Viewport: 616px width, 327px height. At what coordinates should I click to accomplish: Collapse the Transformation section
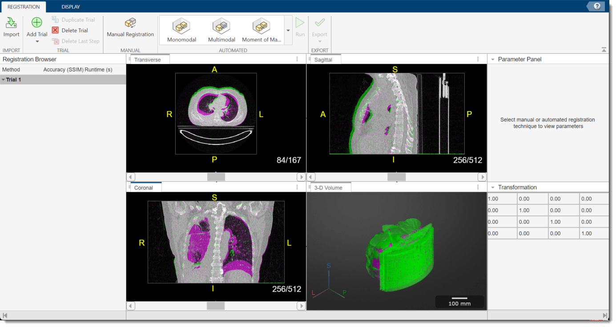492,187
